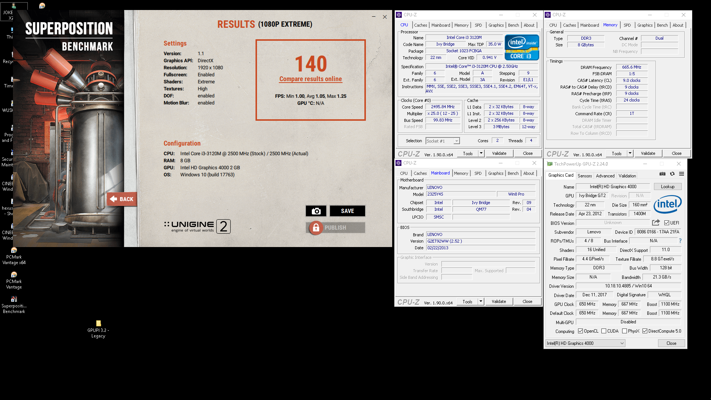
Task: Click the Intel Core i3 inside badge
Action: tap(522, 47)
